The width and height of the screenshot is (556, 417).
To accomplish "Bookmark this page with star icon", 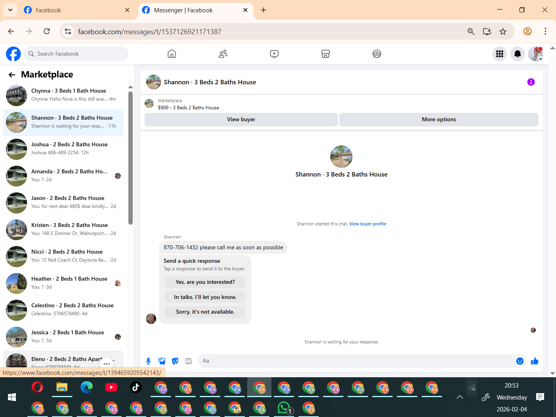I will click(503, 31).
